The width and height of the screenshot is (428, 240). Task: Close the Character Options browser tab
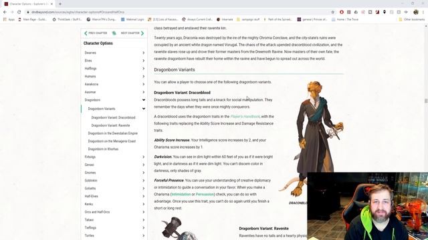[x=51, y=4]
